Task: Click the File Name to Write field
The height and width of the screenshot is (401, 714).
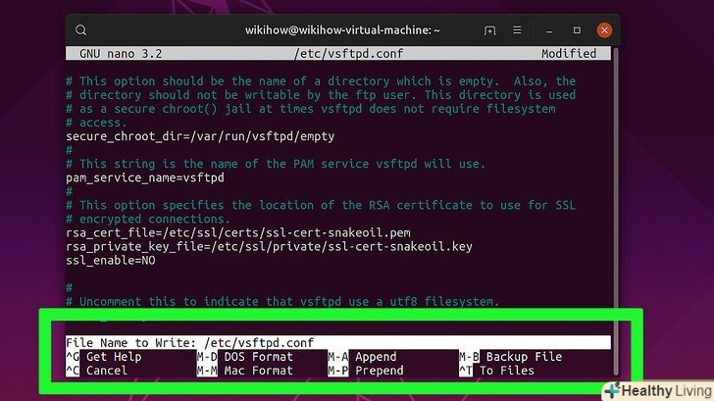Action: [337, 342]
